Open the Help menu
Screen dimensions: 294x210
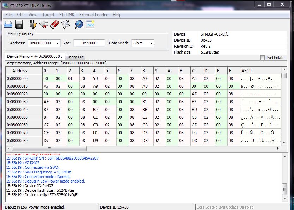point(117,14)
